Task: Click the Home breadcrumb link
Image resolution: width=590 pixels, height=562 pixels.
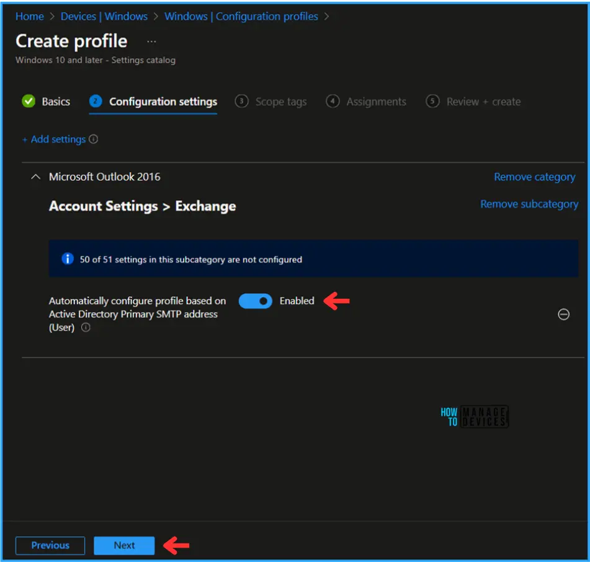Action: pyautogui.click(x=29, y=17)
